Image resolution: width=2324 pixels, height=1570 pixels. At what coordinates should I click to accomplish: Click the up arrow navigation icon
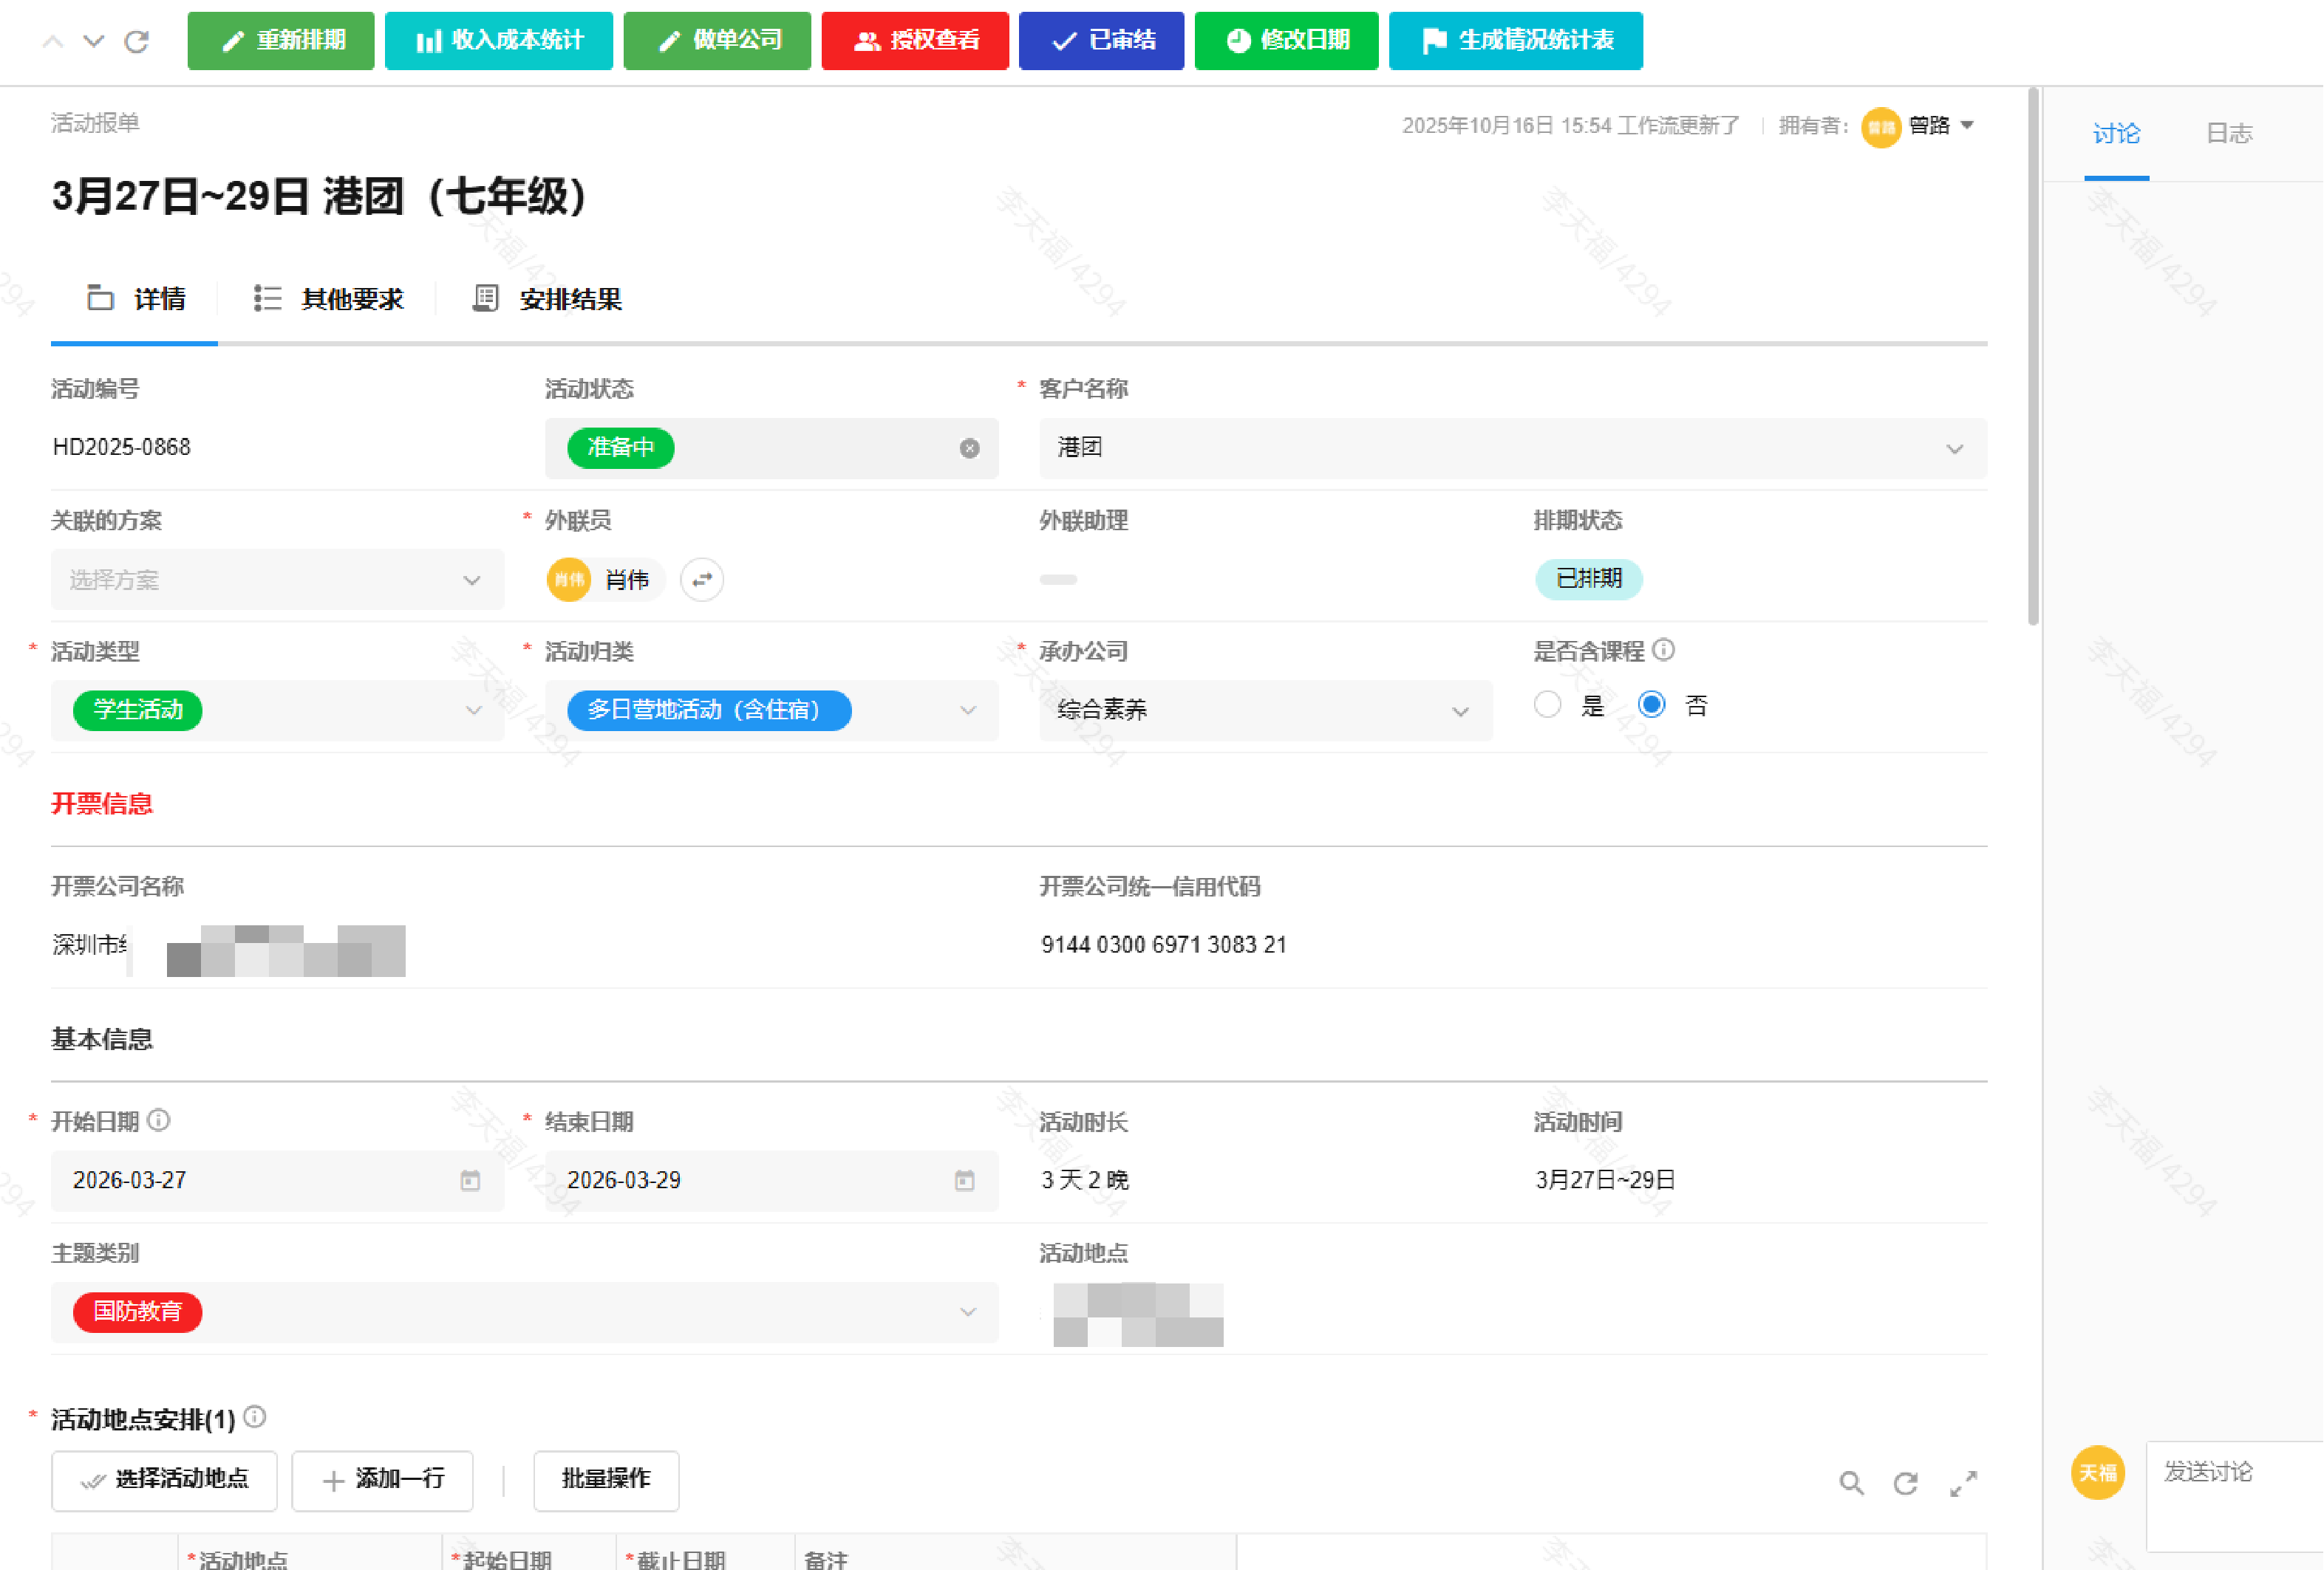pos(53,41)
